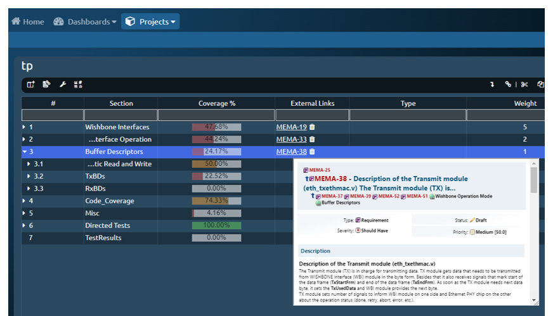Click the down-arrow toolbar icon
Viewport: 560px width, 316px height.
pos(492,84)
